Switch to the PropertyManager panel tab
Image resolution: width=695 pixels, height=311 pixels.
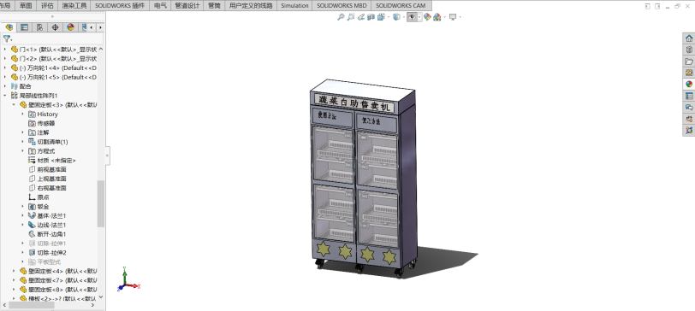24,27
